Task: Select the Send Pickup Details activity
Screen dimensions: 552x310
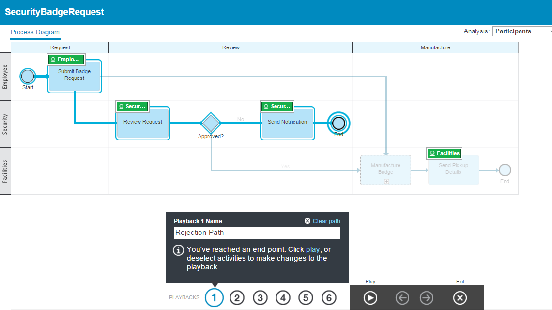Action: (x=453, y=170)
